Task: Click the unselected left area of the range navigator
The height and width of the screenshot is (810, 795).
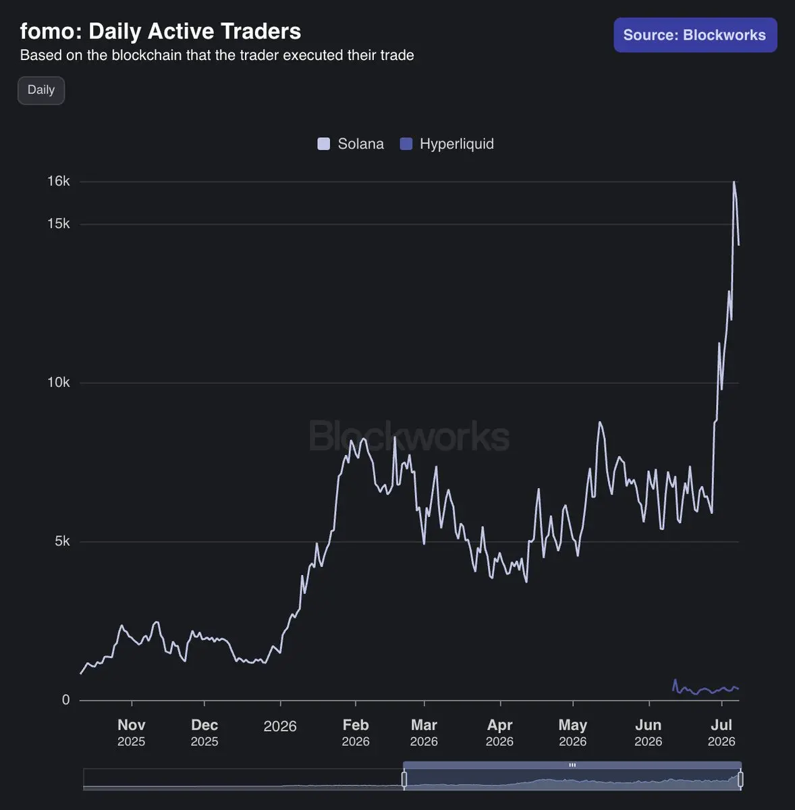Action: click(x=243, y=779)
